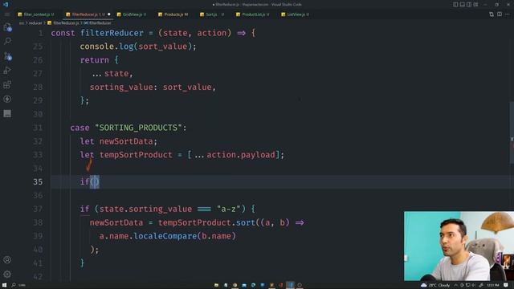
Task: Switch to VS Code in the taskbar
Action: 290,285
